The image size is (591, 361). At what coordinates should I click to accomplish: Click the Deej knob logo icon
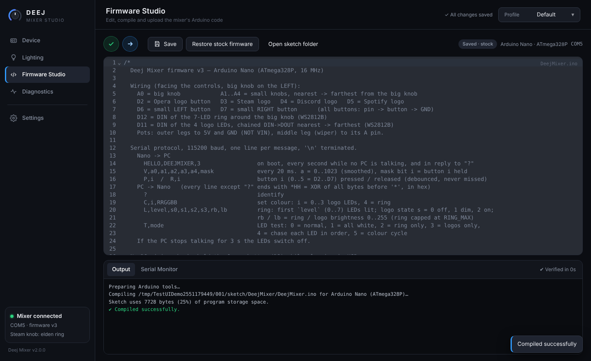pos(15,16)
